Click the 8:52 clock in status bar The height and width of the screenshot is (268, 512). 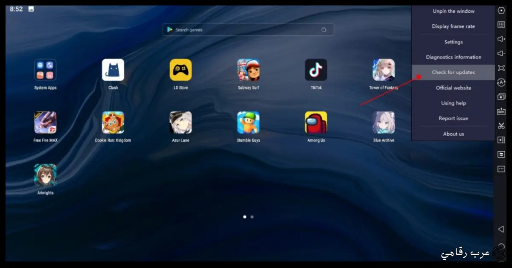point(16,9)
